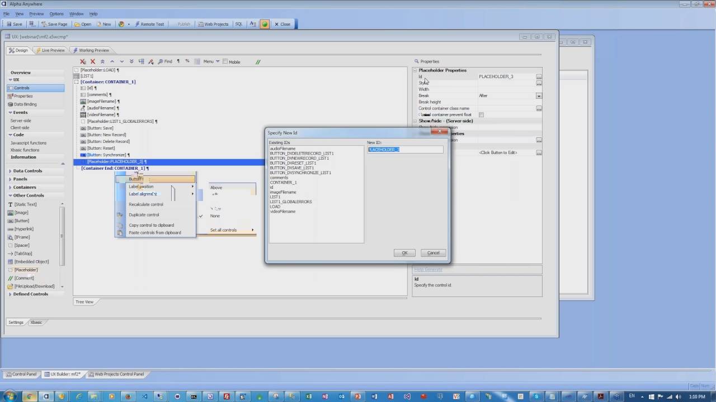Open the Menu dropdown in design toolbar
The image size is (716, 402).
(x=210, y=61)
